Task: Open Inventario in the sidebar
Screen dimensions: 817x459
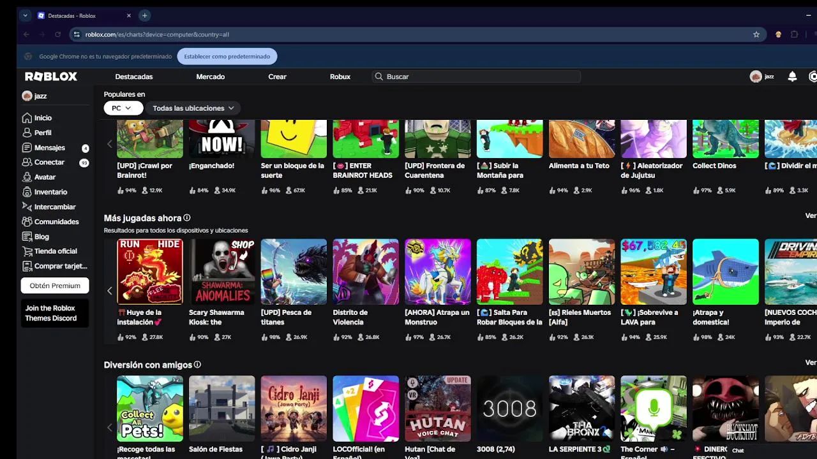Action: click(x=45, y=192)
